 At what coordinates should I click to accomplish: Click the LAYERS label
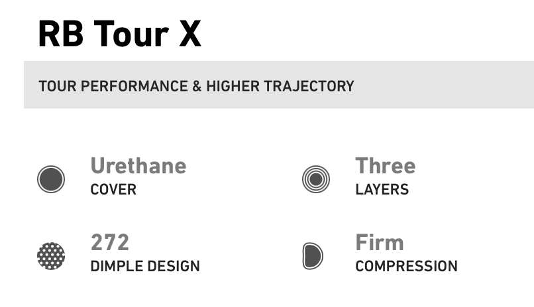[382, 190]
